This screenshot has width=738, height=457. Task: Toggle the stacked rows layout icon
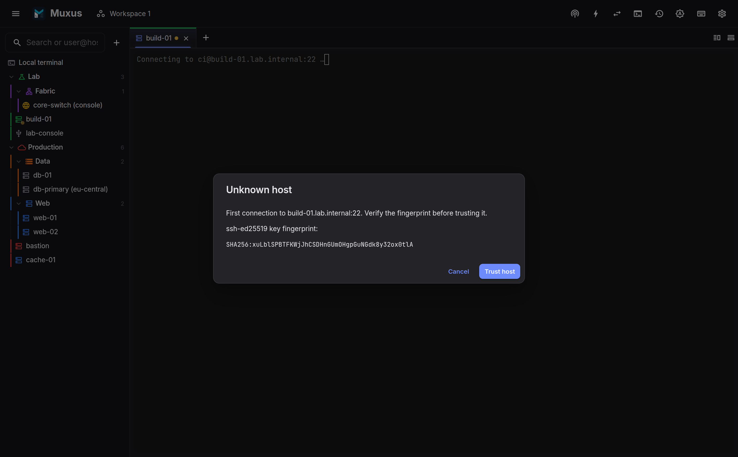[x=730, y=38]
